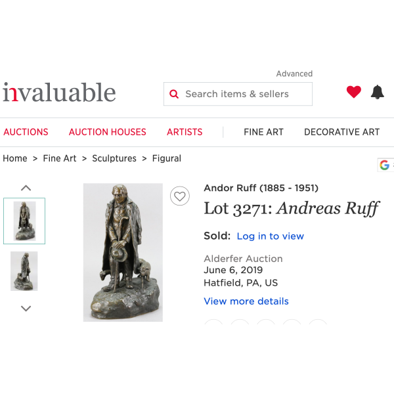
Task: Open the Fine Art category
Action: (263, 132)
